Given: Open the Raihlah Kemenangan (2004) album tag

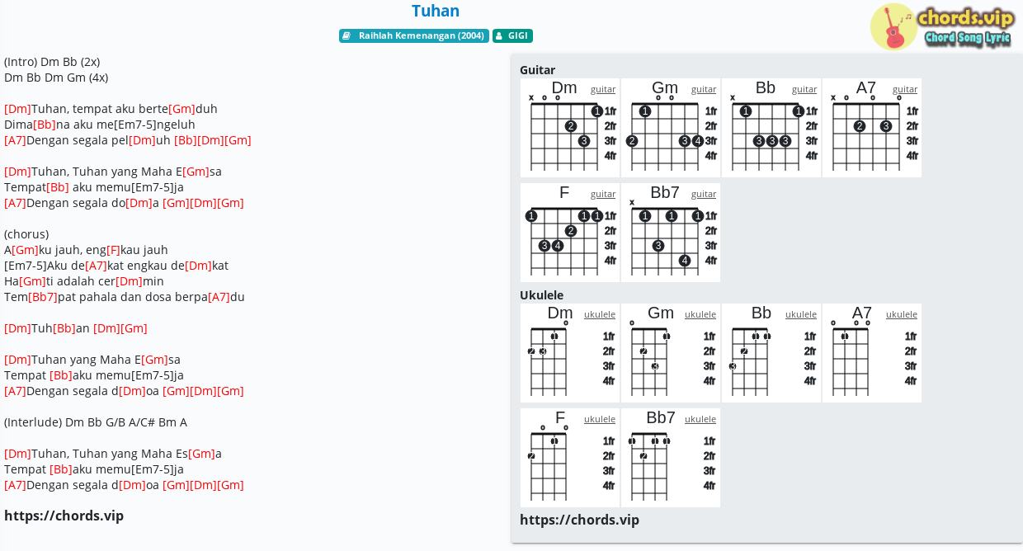Looking at the screenshot, I should pos(414,36).
